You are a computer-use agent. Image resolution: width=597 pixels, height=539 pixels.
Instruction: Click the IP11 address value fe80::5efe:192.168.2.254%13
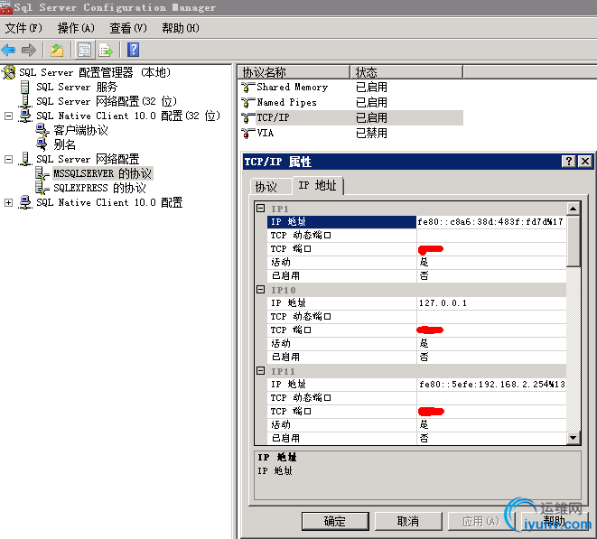(492, 385)
